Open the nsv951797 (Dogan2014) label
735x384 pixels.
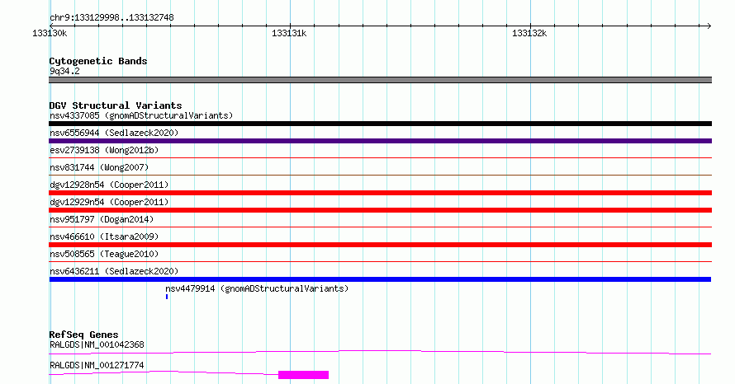(x=102, y=219)
